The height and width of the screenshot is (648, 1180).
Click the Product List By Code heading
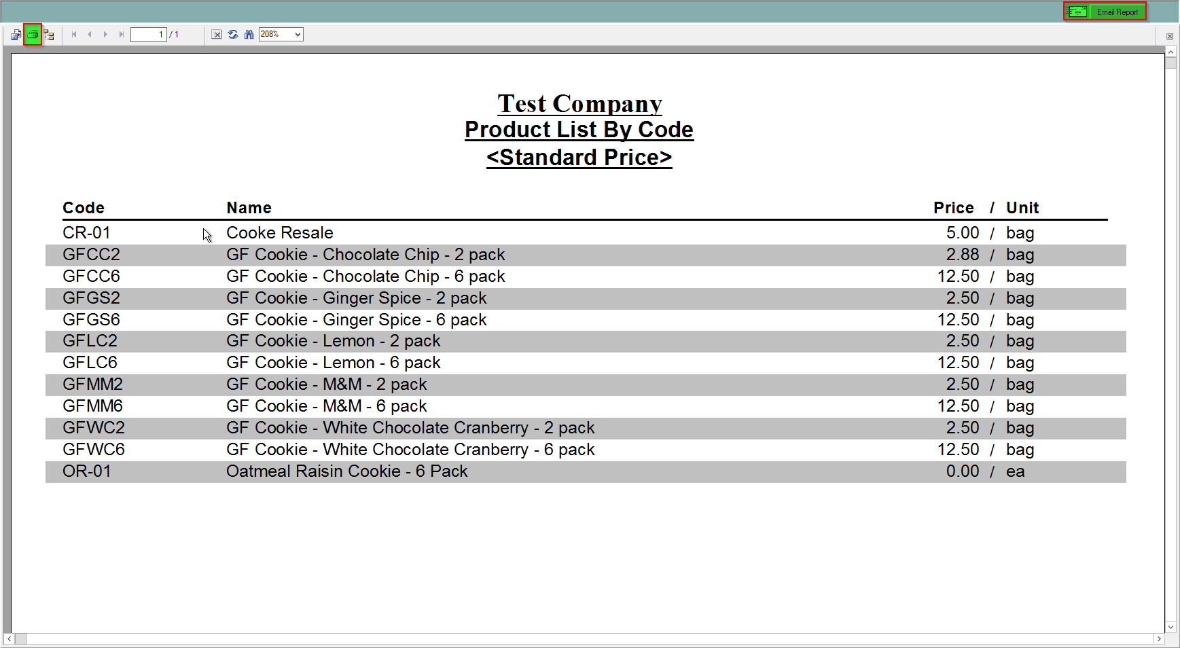(x=579, y=130)
